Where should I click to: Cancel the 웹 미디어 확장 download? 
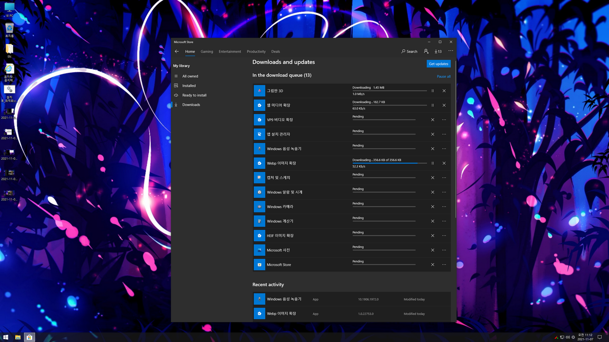pos(444,105)
